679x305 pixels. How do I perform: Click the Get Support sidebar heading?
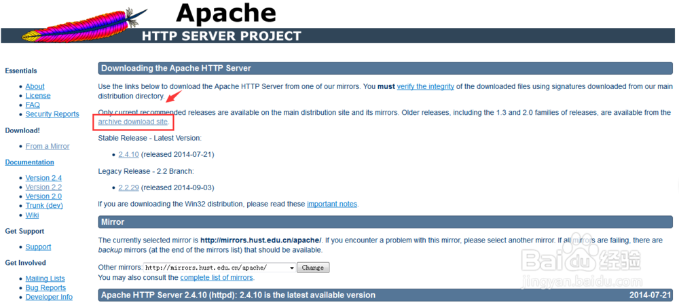(x=24, y=231)
